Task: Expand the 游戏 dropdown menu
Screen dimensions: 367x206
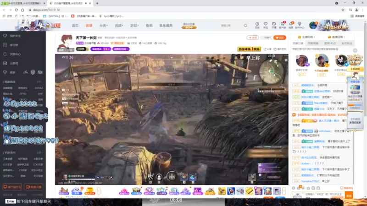Action: pos(134,26)
